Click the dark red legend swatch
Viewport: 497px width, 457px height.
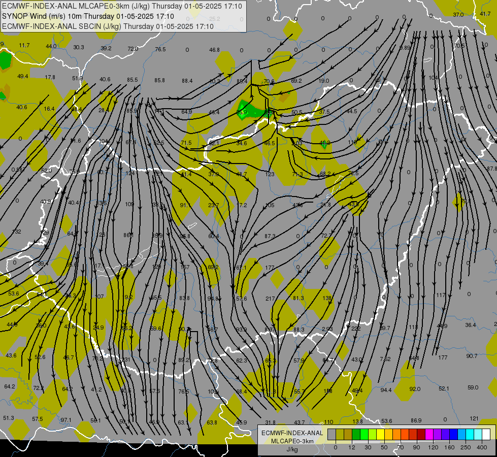coord(421,434)
